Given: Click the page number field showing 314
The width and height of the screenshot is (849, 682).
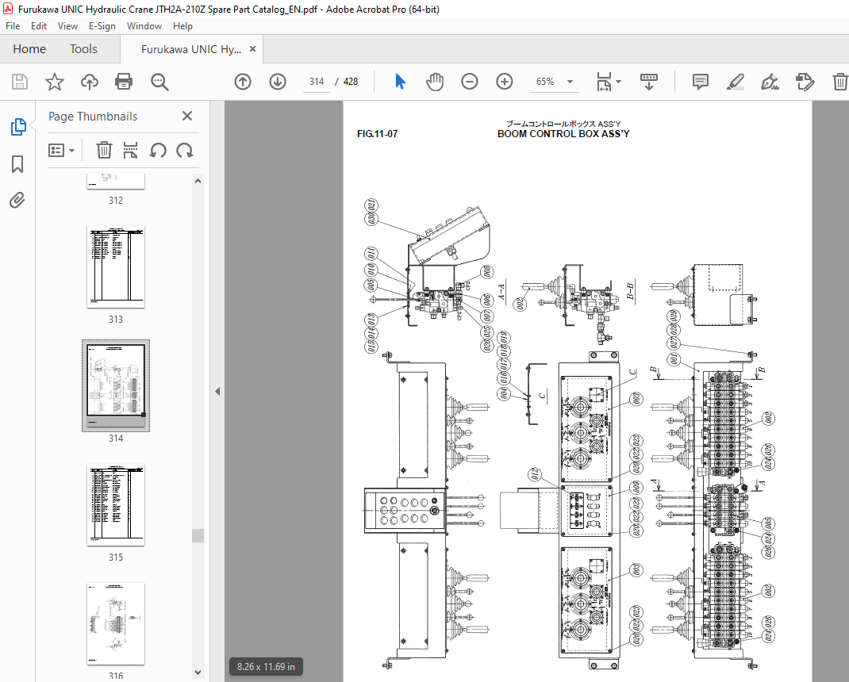Looking at the screenshot, I should [x=317, y=82].
